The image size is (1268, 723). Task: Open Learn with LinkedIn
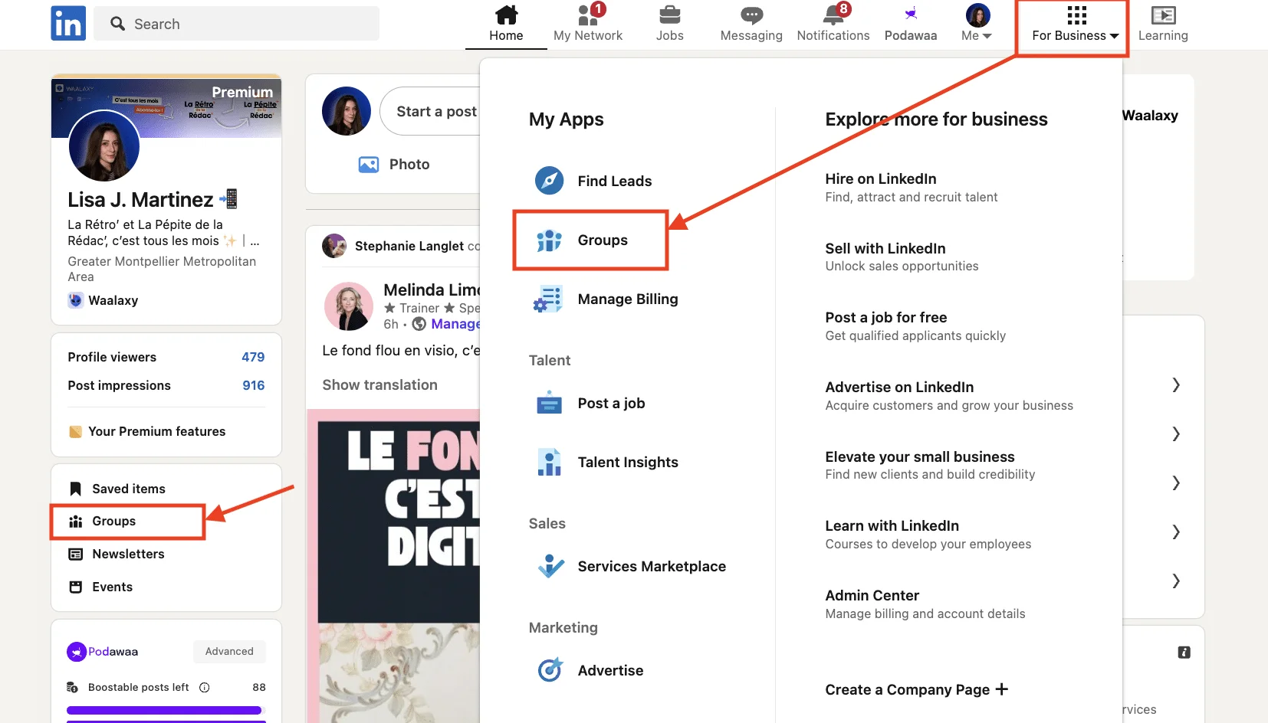[x=928, y=535]
